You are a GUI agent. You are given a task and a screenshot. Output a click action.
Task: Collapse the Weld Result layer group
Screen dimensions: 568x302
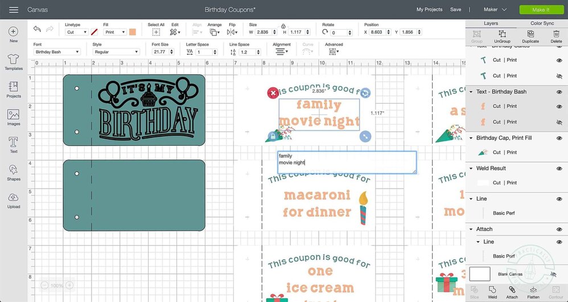click(471, 169)
